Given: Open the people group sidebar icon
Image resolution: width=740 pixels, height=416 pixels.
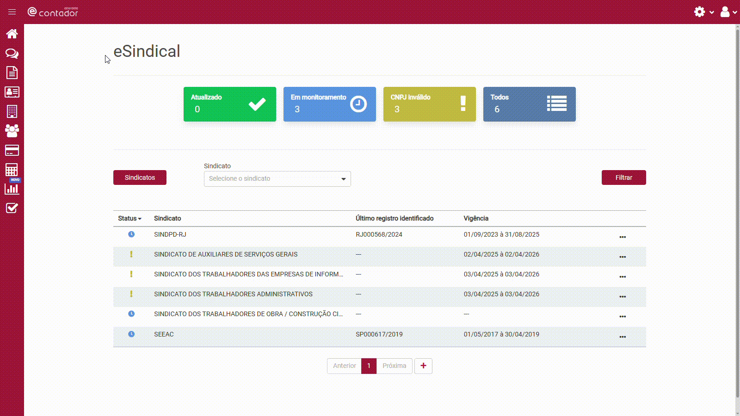Looking at the screenshot, I should coord(12,131).
